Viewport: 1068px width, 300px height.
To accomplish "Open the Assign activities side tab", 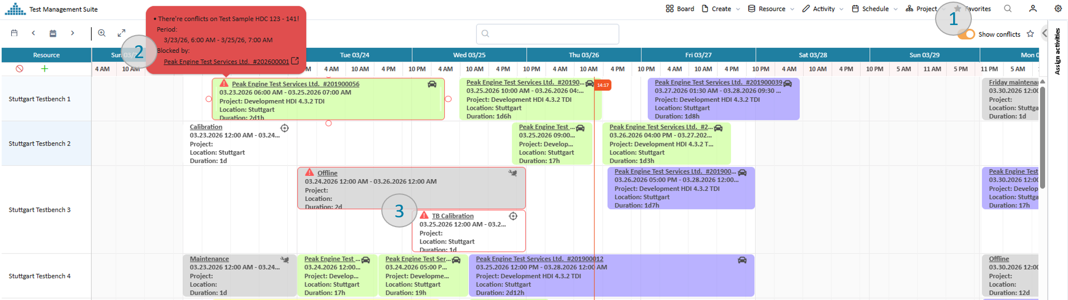I will click(x=1057, y=51).
